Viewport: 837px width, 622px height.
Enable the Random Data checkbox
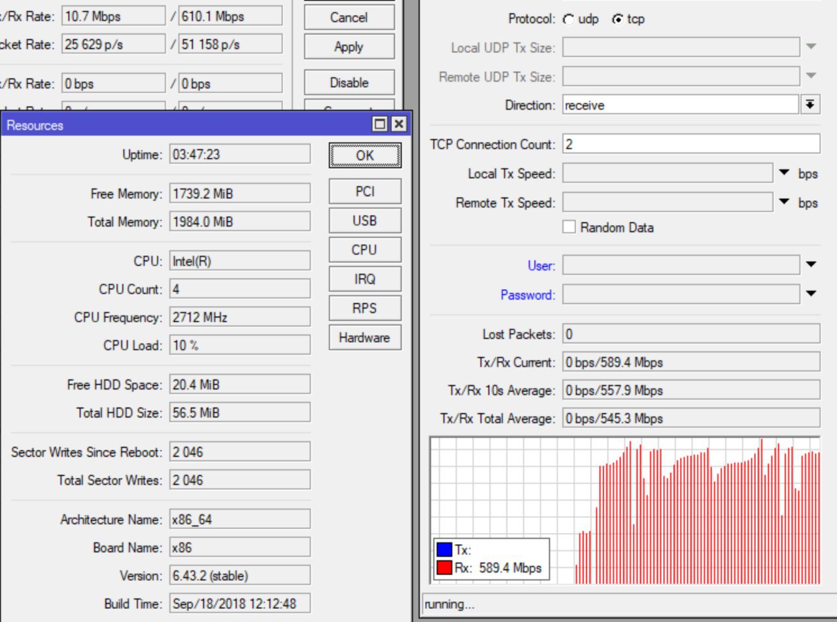[x=570, y=227]
